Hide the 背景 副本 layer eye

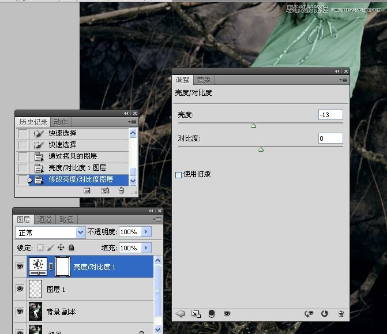[x=20, y=311]
